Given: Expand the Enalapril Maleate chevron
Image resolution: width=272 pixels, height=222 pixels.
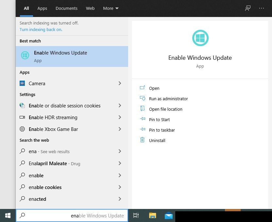Looking at the screenshot, I should point(120,163).
